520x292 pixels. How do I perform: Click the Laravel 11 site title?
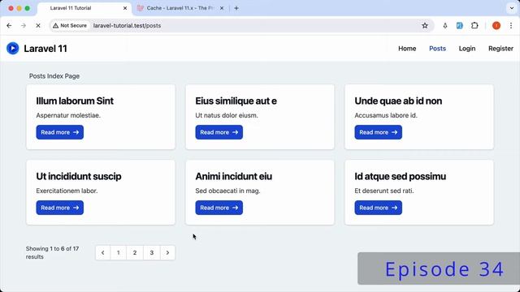pyautogui.click(x=45, y=49)
